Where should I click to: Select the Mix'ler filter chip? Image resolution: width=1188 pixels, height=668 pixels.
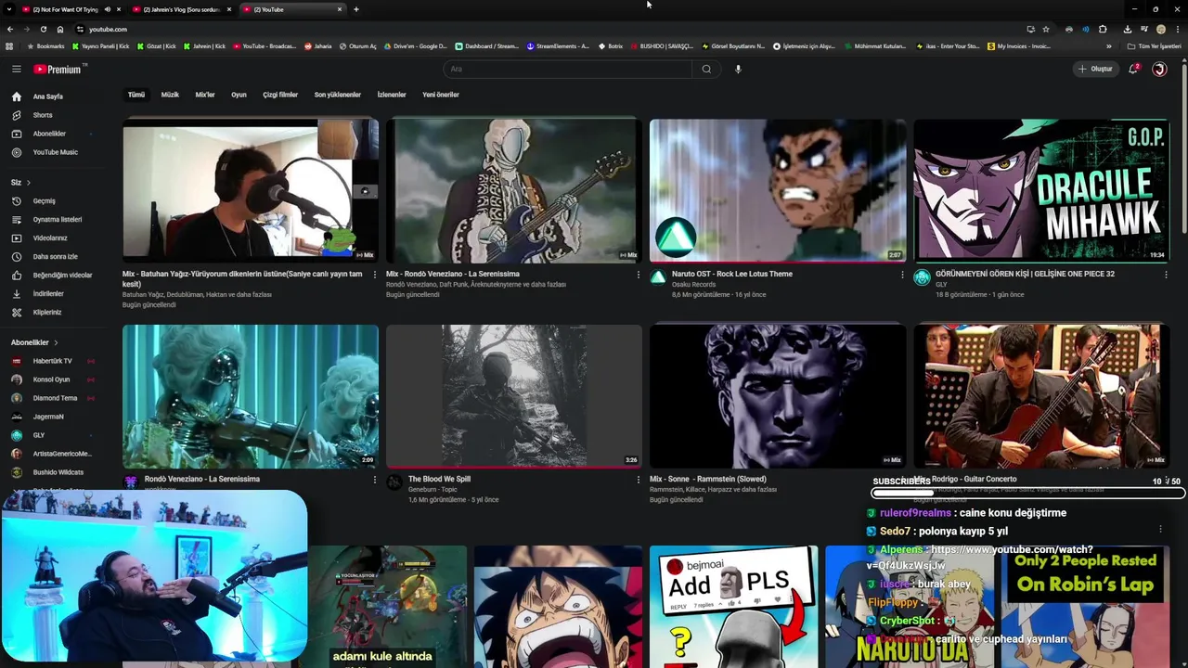[x=205, y=95]
